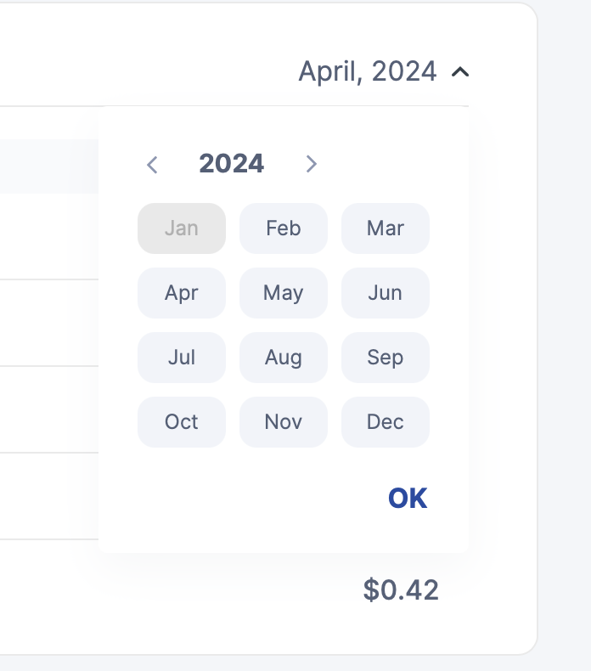This screenshot has width=591, height=671.
Task: Choose the Aug month option
Action: coord(284,358)
